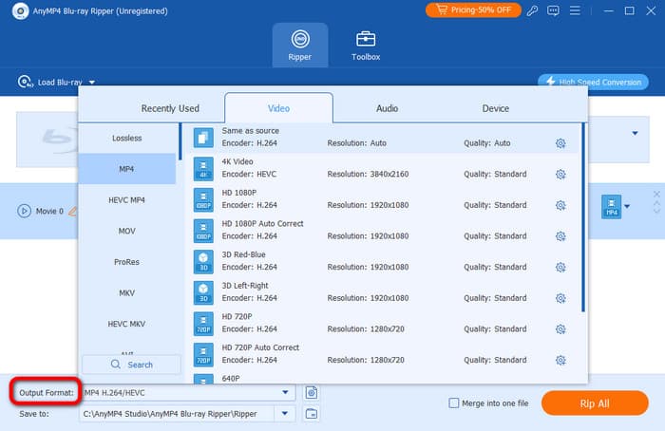
Task: Select the MKV format category
Action: pos(126,292)
